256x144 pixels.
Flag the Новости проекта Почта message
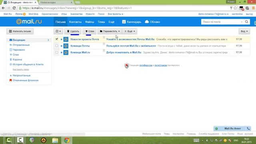point(104,38)
